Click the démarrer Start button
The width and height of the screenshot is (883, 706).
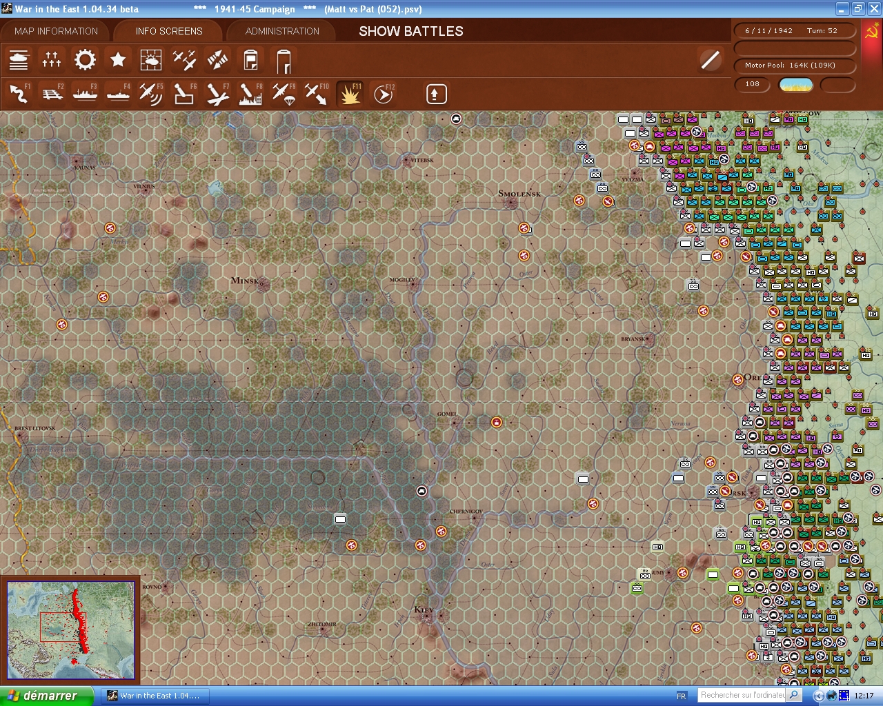[x=46, y=696]
